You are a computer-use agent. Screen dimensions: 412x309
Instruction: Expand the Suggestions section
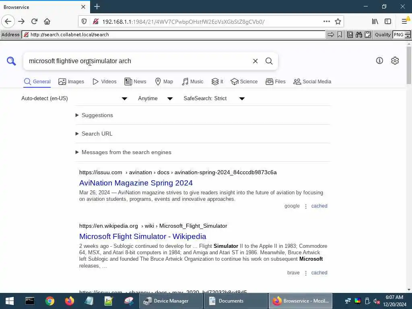click(x=94, y=115)
